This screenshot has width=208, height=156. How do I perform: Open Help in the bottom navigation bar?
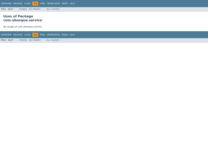[72, 35]
